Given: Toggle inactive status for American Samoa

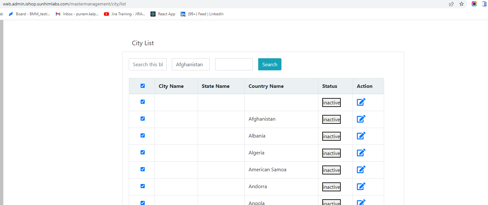Looking at the screenshot, I should [x=331, y=170].
